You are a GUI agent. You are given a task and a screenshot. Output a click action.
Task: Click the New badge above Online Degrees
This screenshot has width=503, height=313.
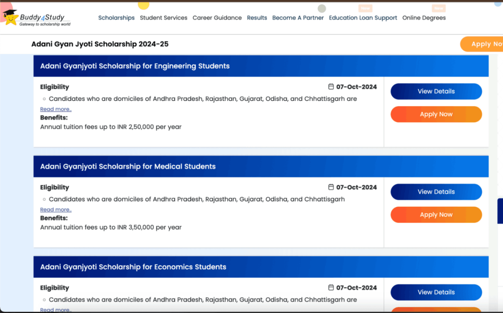(x=439, y=8)
